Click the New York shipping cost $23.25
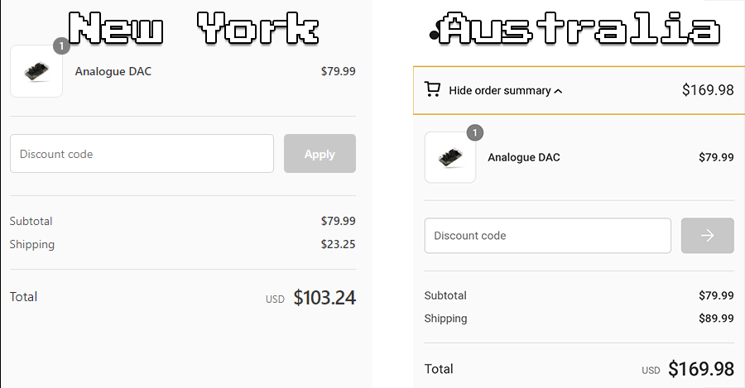This screenshot has height=388, width=745. click(x=338, y=244)
